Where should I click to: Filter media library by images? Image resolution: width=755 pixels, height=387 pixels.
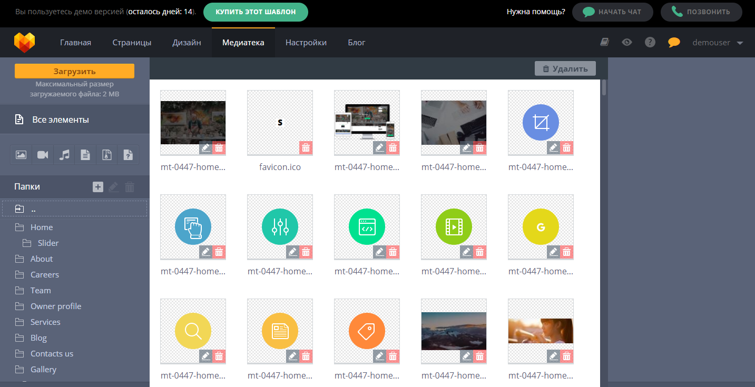[21, 154]
